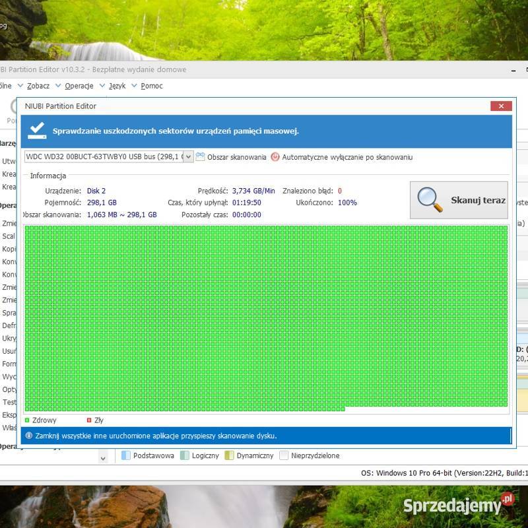Screen dimensions: 528x528
Task: Click the Znaleziono błąd count "0"
Action: (x=340, y=191)
